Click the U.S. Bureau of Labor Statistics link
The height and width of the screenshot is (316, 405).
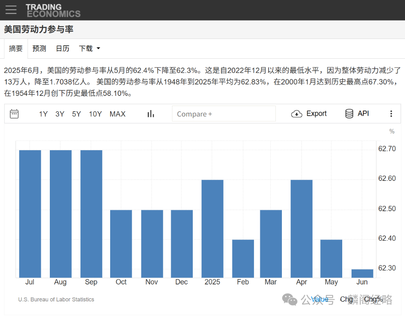[56, 299]
